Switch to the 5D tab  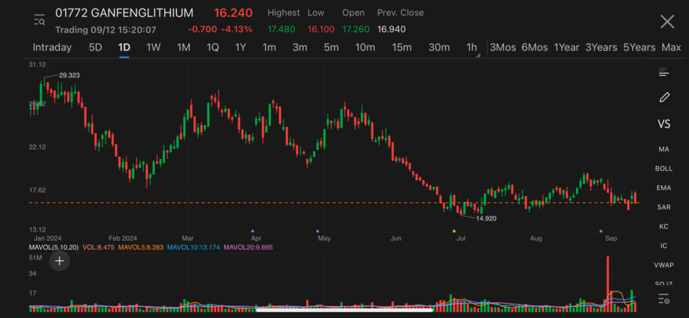(x=96, y=48)
